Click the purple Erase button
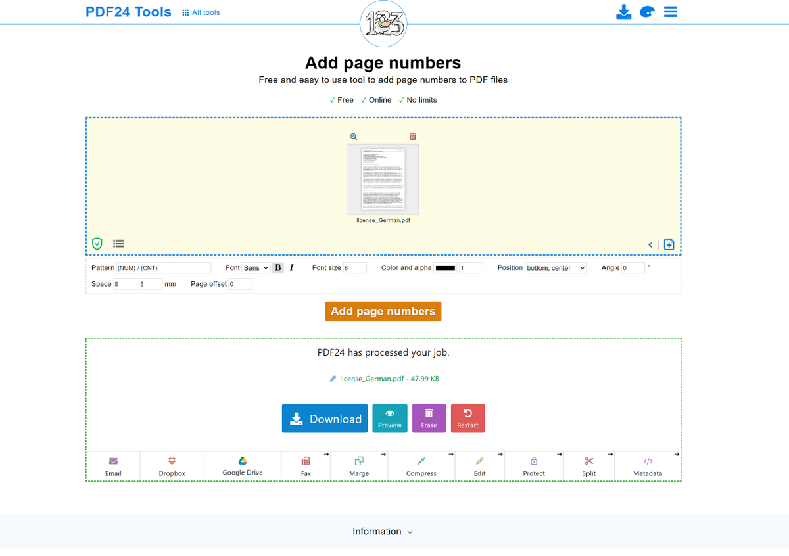Image resolution: width=789 pixels, height=556 pixels. [x=429, y=418]
